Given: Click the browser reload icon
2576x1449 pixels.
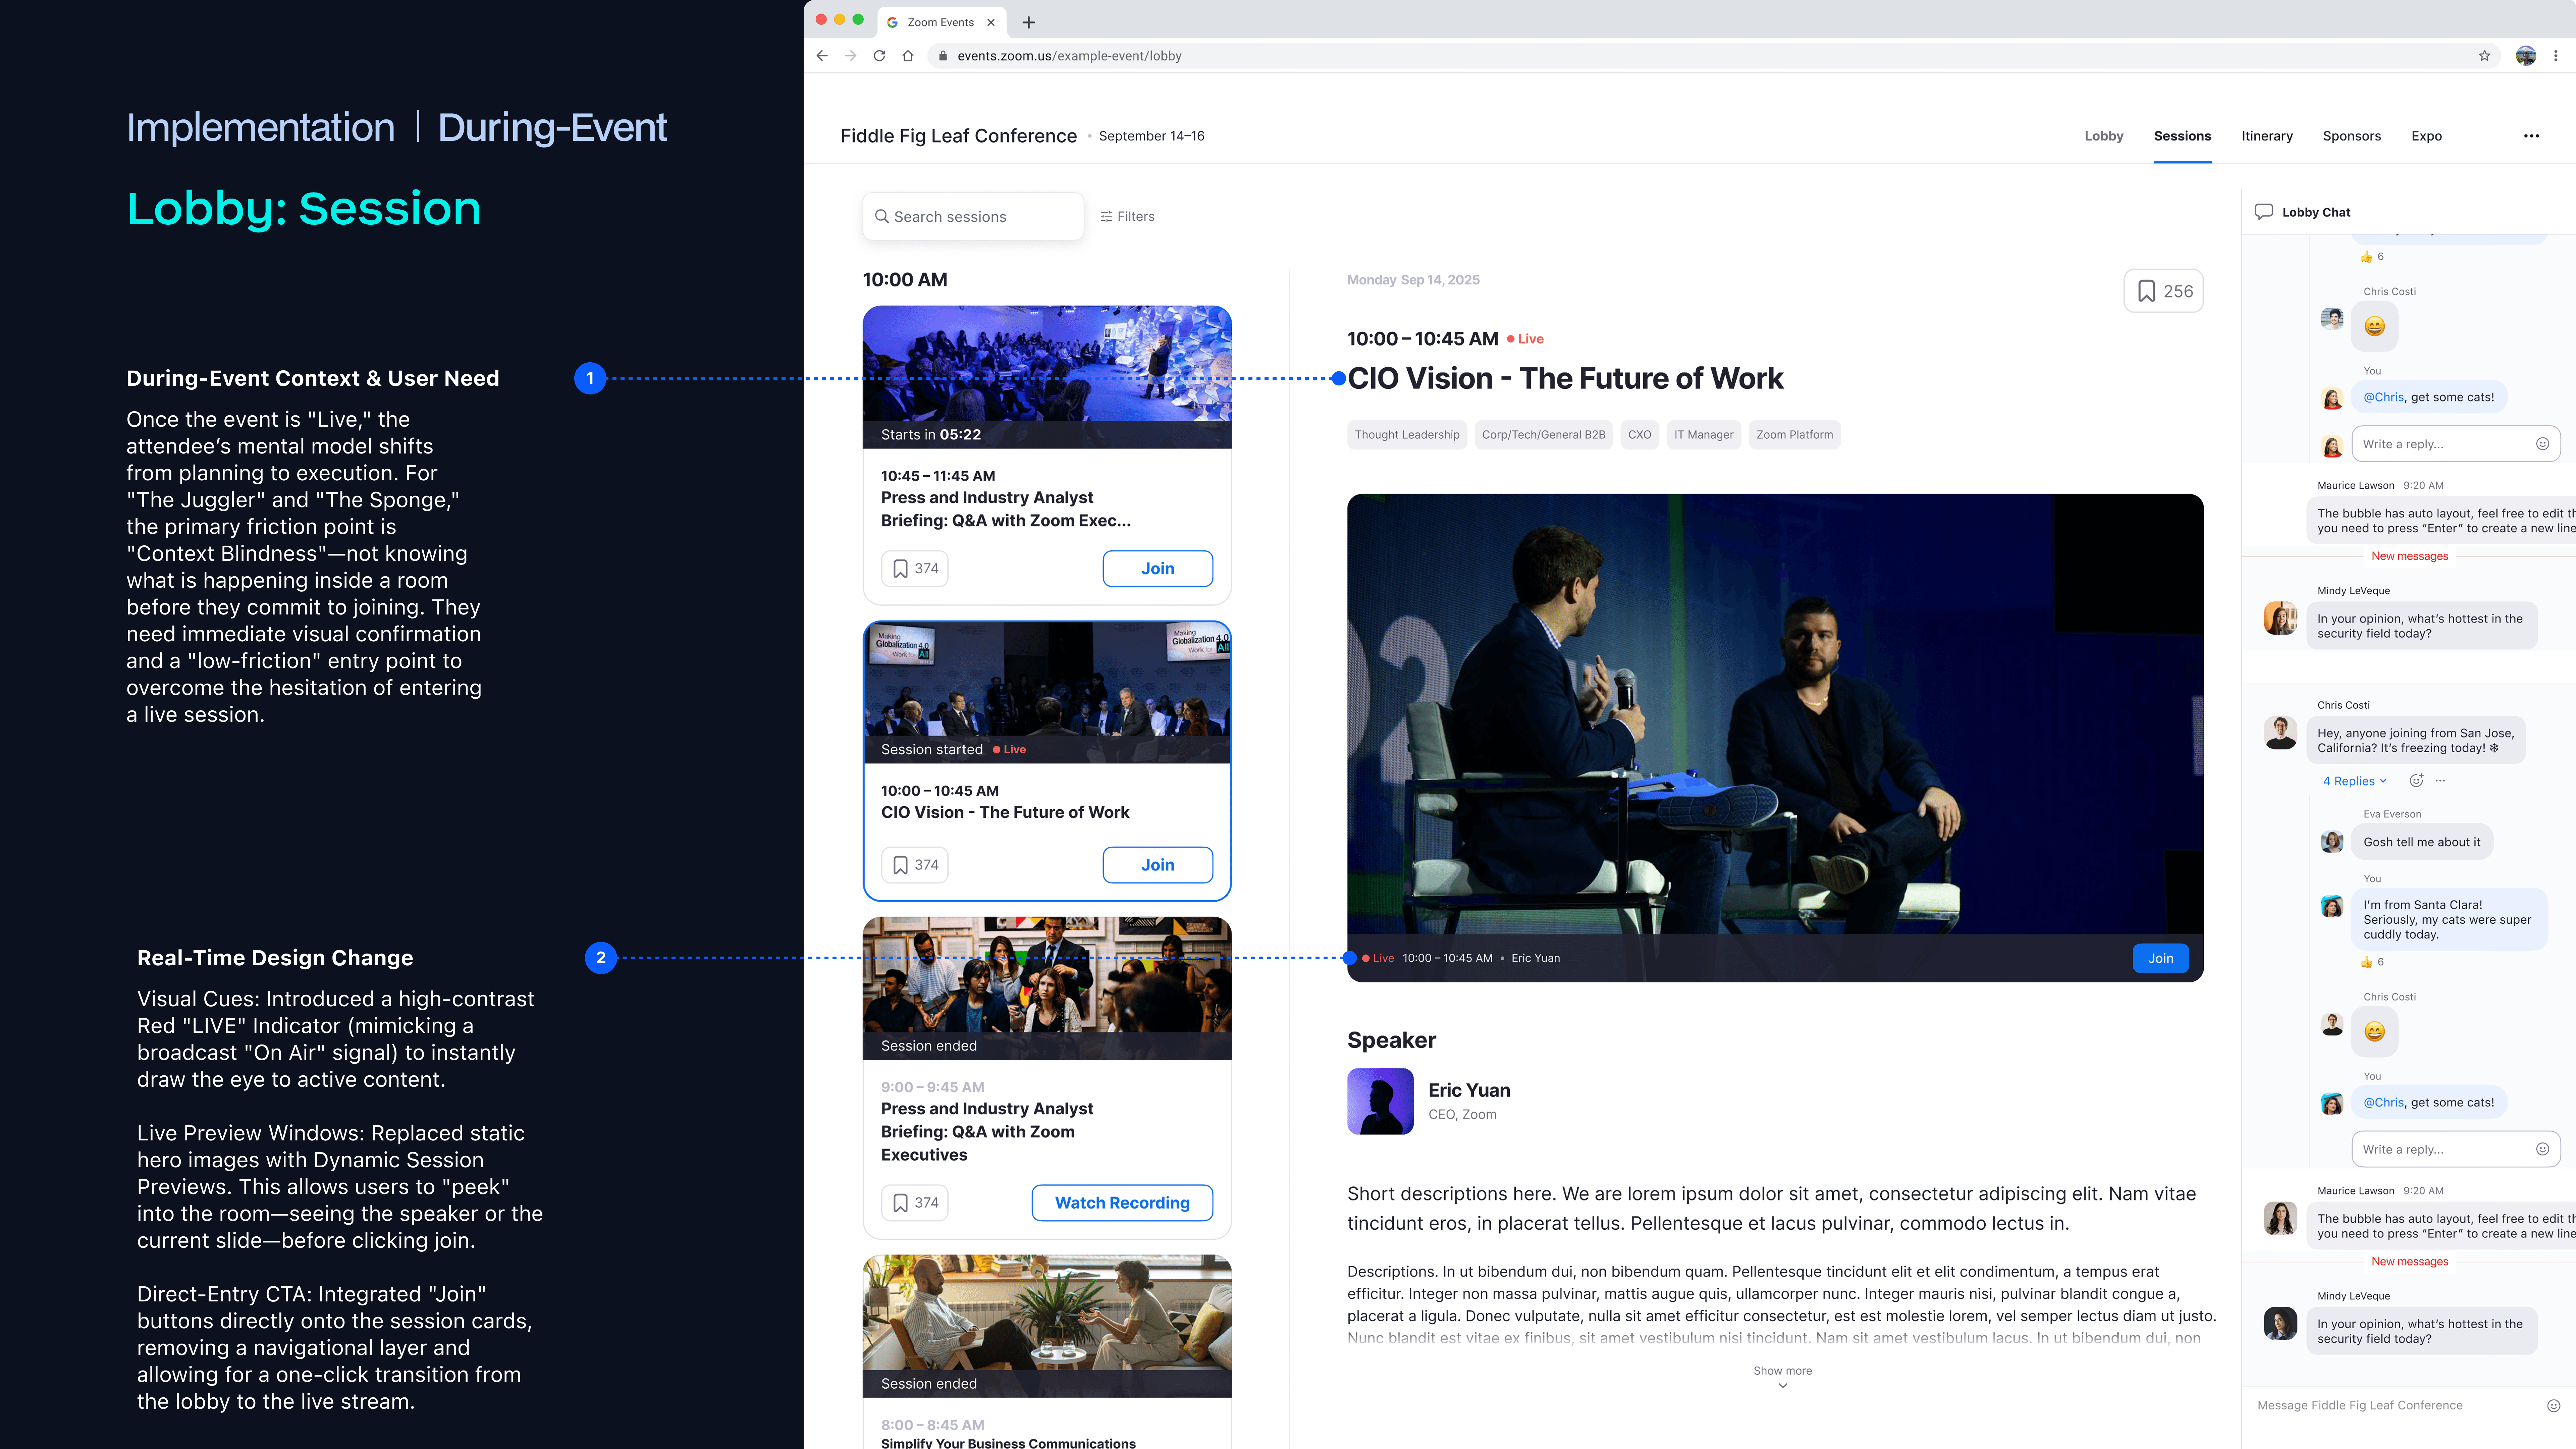Looking at the screenshot, I should click(x=879, y=56).
